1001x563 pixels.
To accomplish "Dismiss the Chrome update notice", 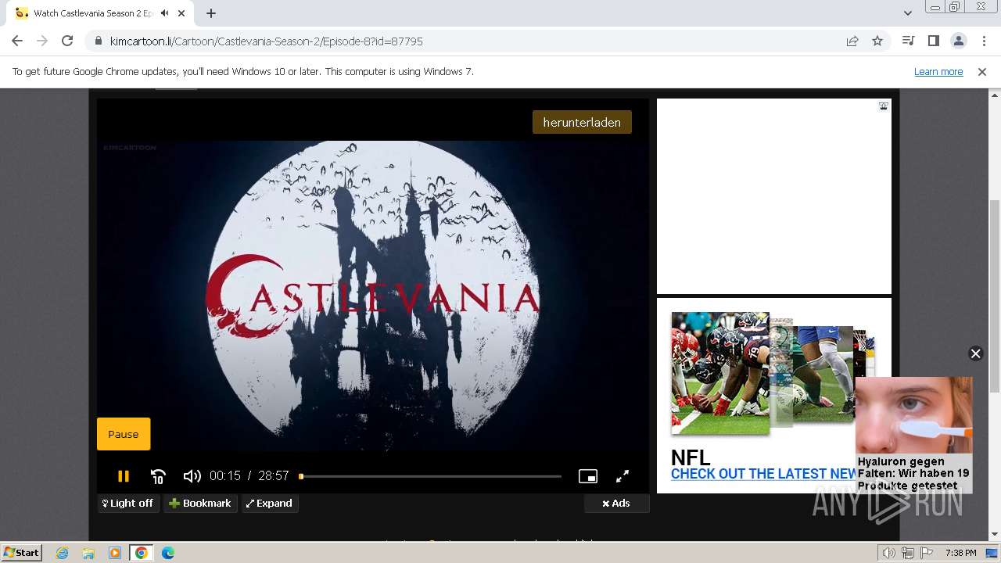I will point(982,72).
